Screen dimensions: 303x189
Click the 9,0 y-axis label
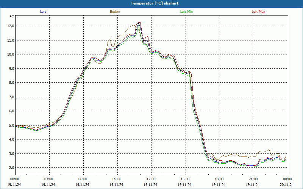coord(12,69)
